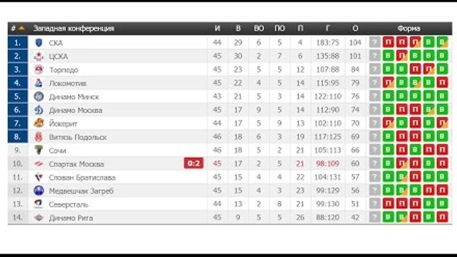Image resolution: width=457 pixels, height=257 pixels.
Task: Click the blue position number 1 badge
Action: click(18, 43)
